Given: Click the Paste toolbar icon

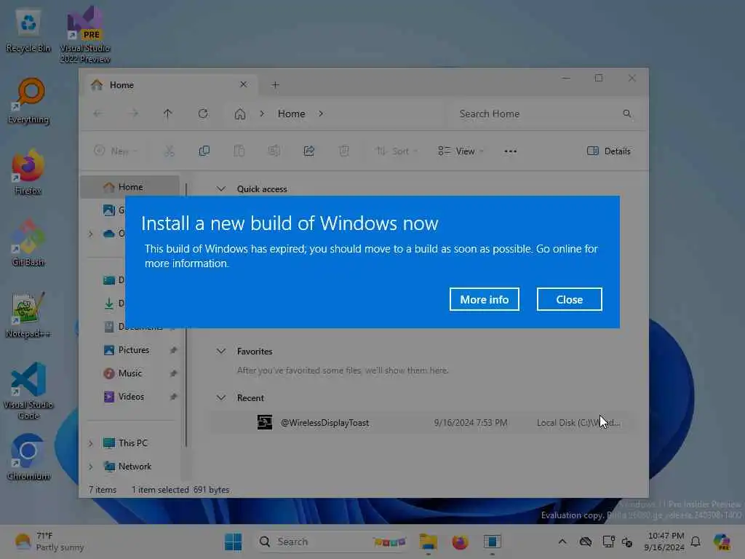Looking at the screenshot, I should coord(239,151).
